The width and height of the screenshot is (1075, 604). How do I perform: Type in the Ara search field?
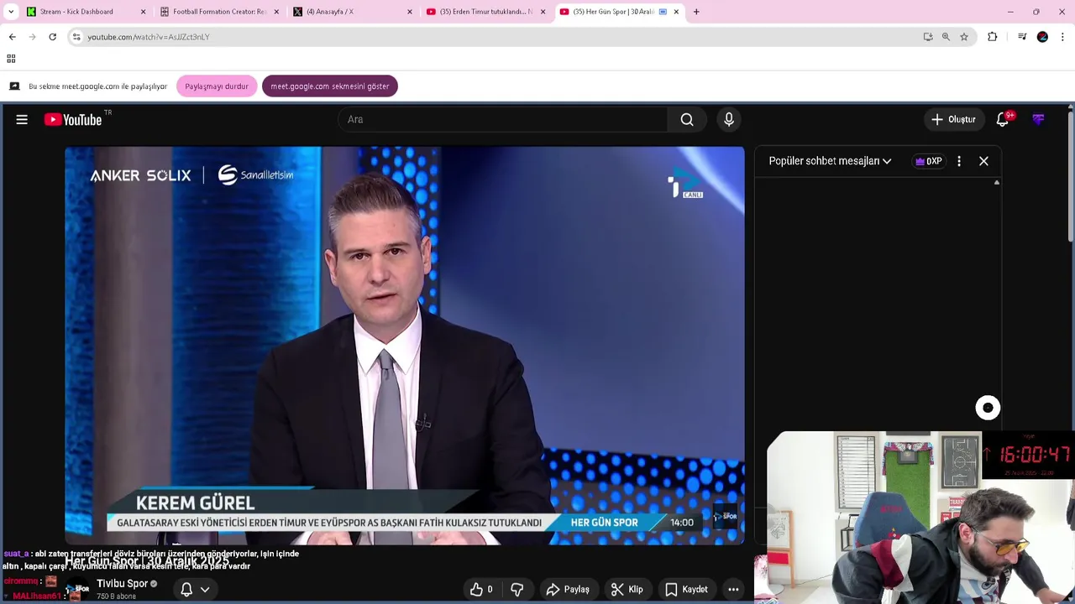click(x=503, y=120)
